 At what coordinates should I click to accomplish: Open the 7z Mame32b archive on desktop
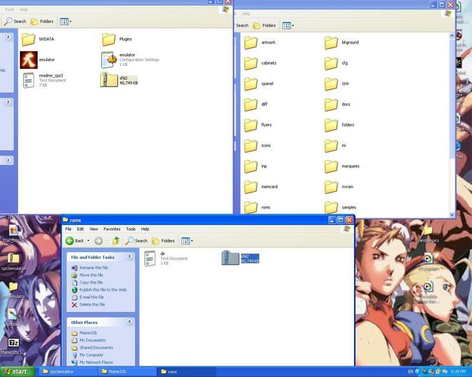click(x=13, y=343)
